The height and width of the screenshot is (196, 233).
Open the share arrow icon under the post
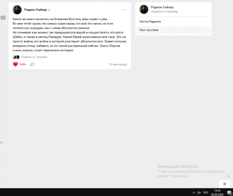32,64
